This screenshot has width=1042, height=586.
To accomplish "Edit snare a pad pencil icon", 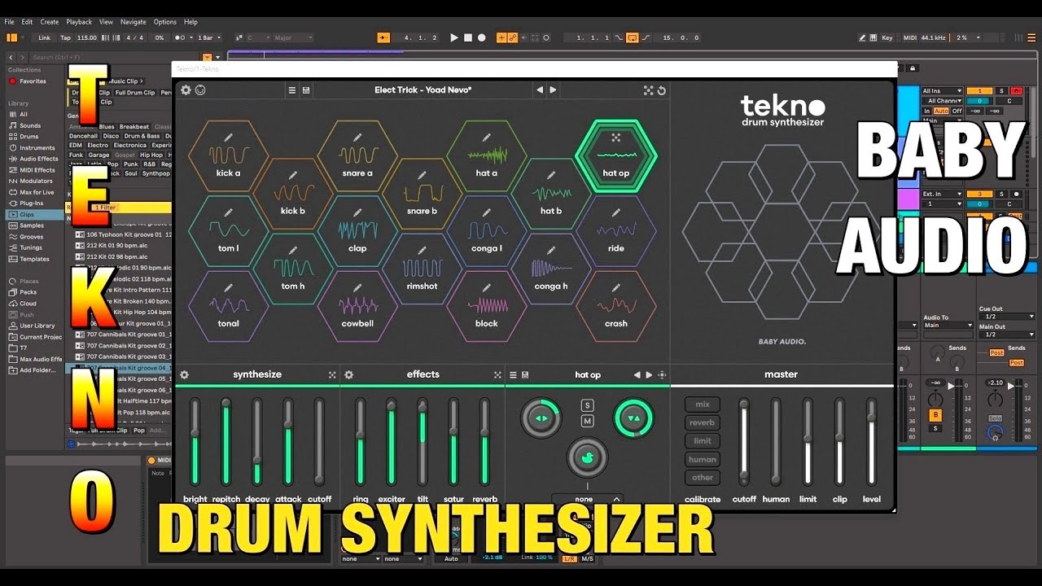I will [x=357, y=137].
